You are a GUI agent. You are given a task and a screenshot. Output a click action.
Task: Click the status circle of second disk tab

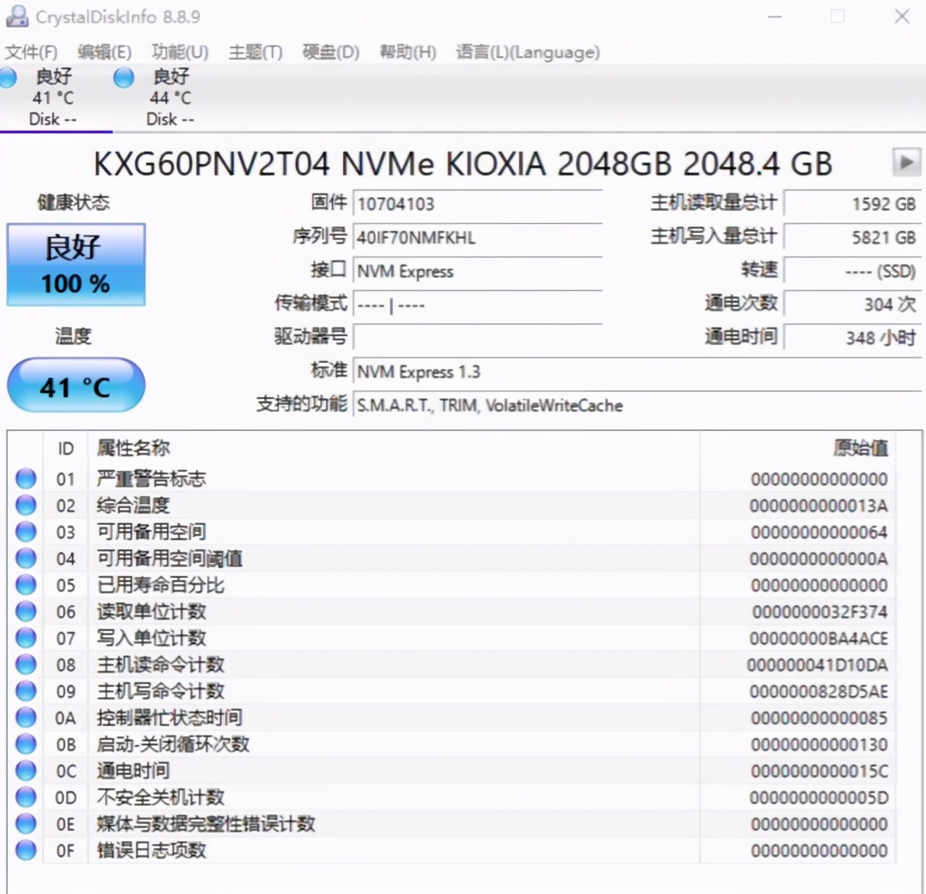[123, 78]
